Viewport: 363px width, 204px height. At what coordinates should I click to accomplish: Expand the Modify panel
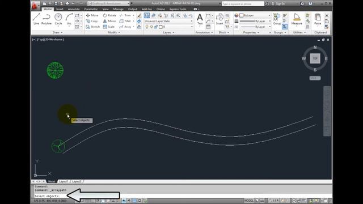[114, 32]
